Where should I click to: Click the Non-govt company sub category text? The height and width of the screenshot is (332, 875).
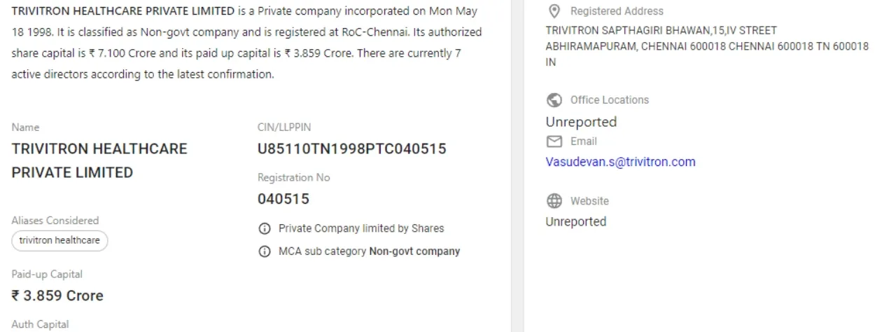coord(414,251)
